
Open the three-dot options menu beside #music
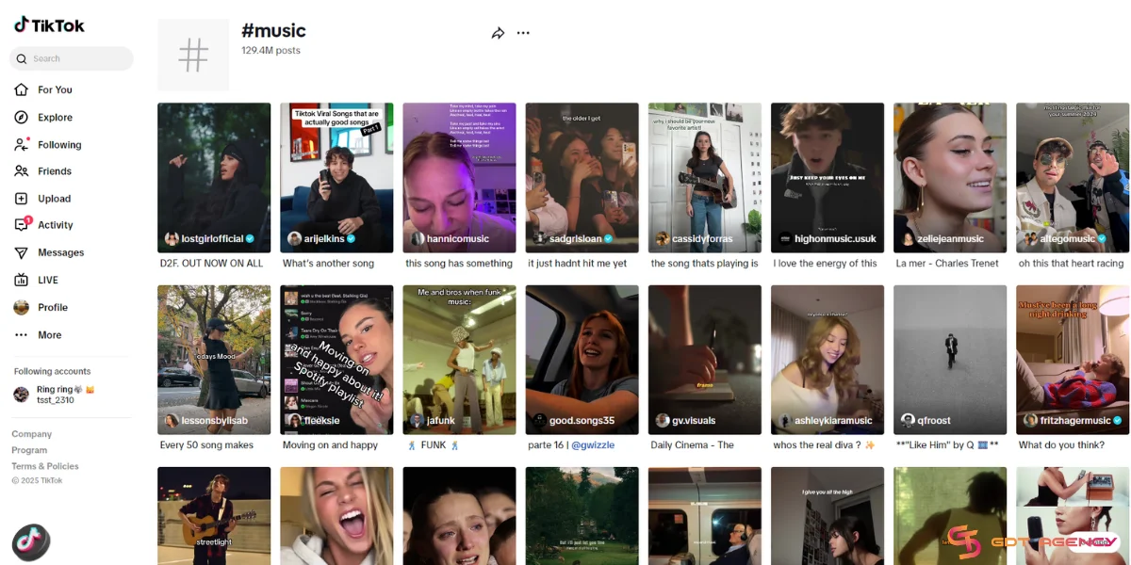[x=523, y=33]
